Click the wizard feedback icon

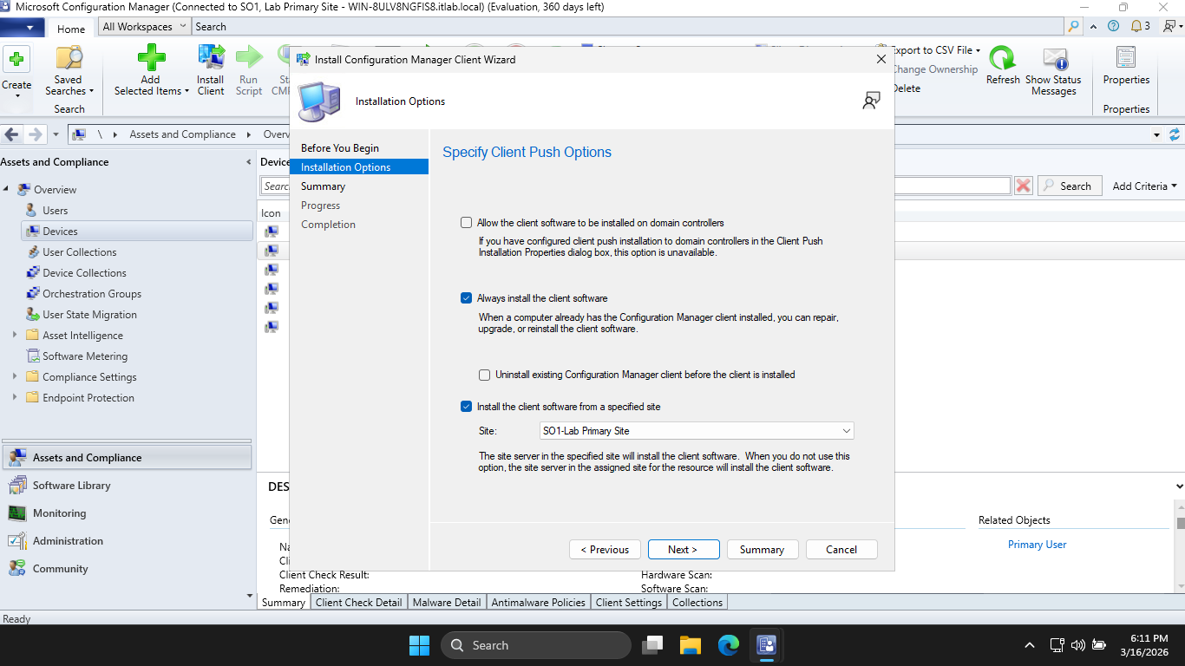tap(871, 101)
